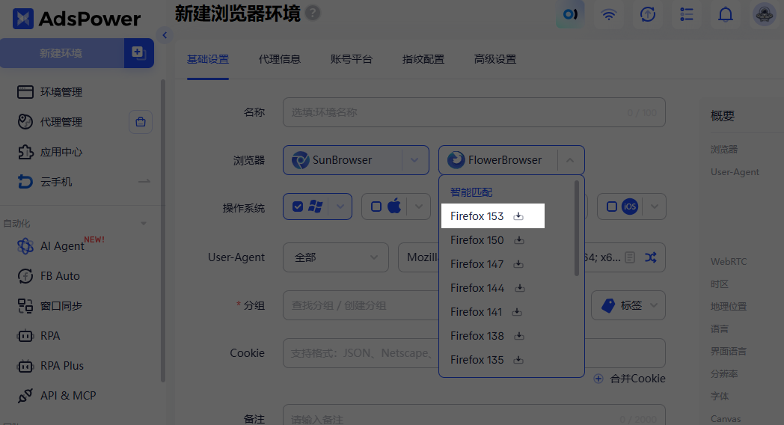The height and width of the screenshot is (425, 784).
Task: Toggle the iOS checkbox
Action: tap(611, 207)
